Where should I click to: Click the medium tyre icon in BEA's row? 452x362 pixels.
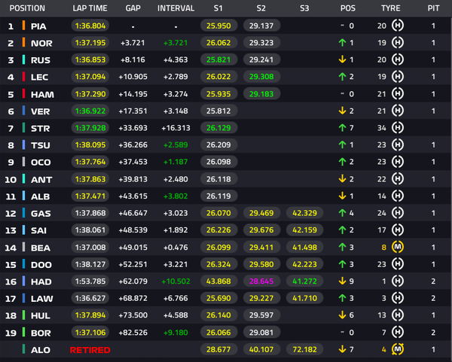pos(398,247)
